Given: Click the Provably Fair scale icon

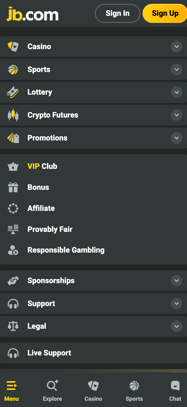Looking at the screenshot, I should pos(13,229).
